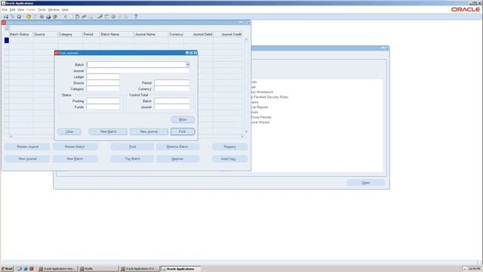Image resolution: width=483 pixels, height=272 pixels.
Task: Click the Translations toolbar icon
Action: 113,17
